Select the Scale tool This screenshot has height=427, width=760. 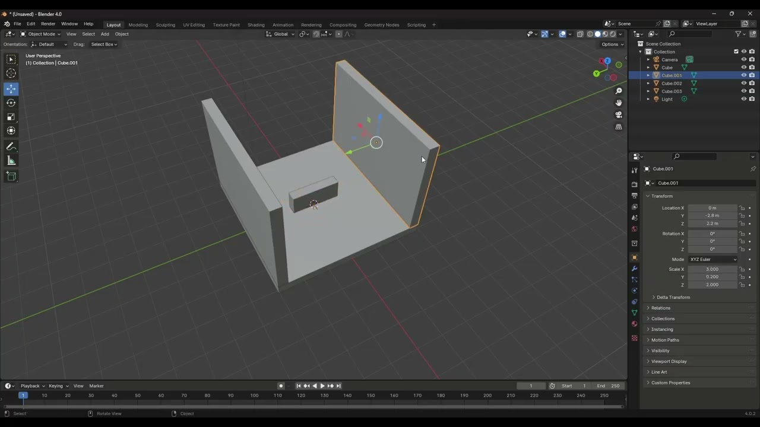coord(11,117)
